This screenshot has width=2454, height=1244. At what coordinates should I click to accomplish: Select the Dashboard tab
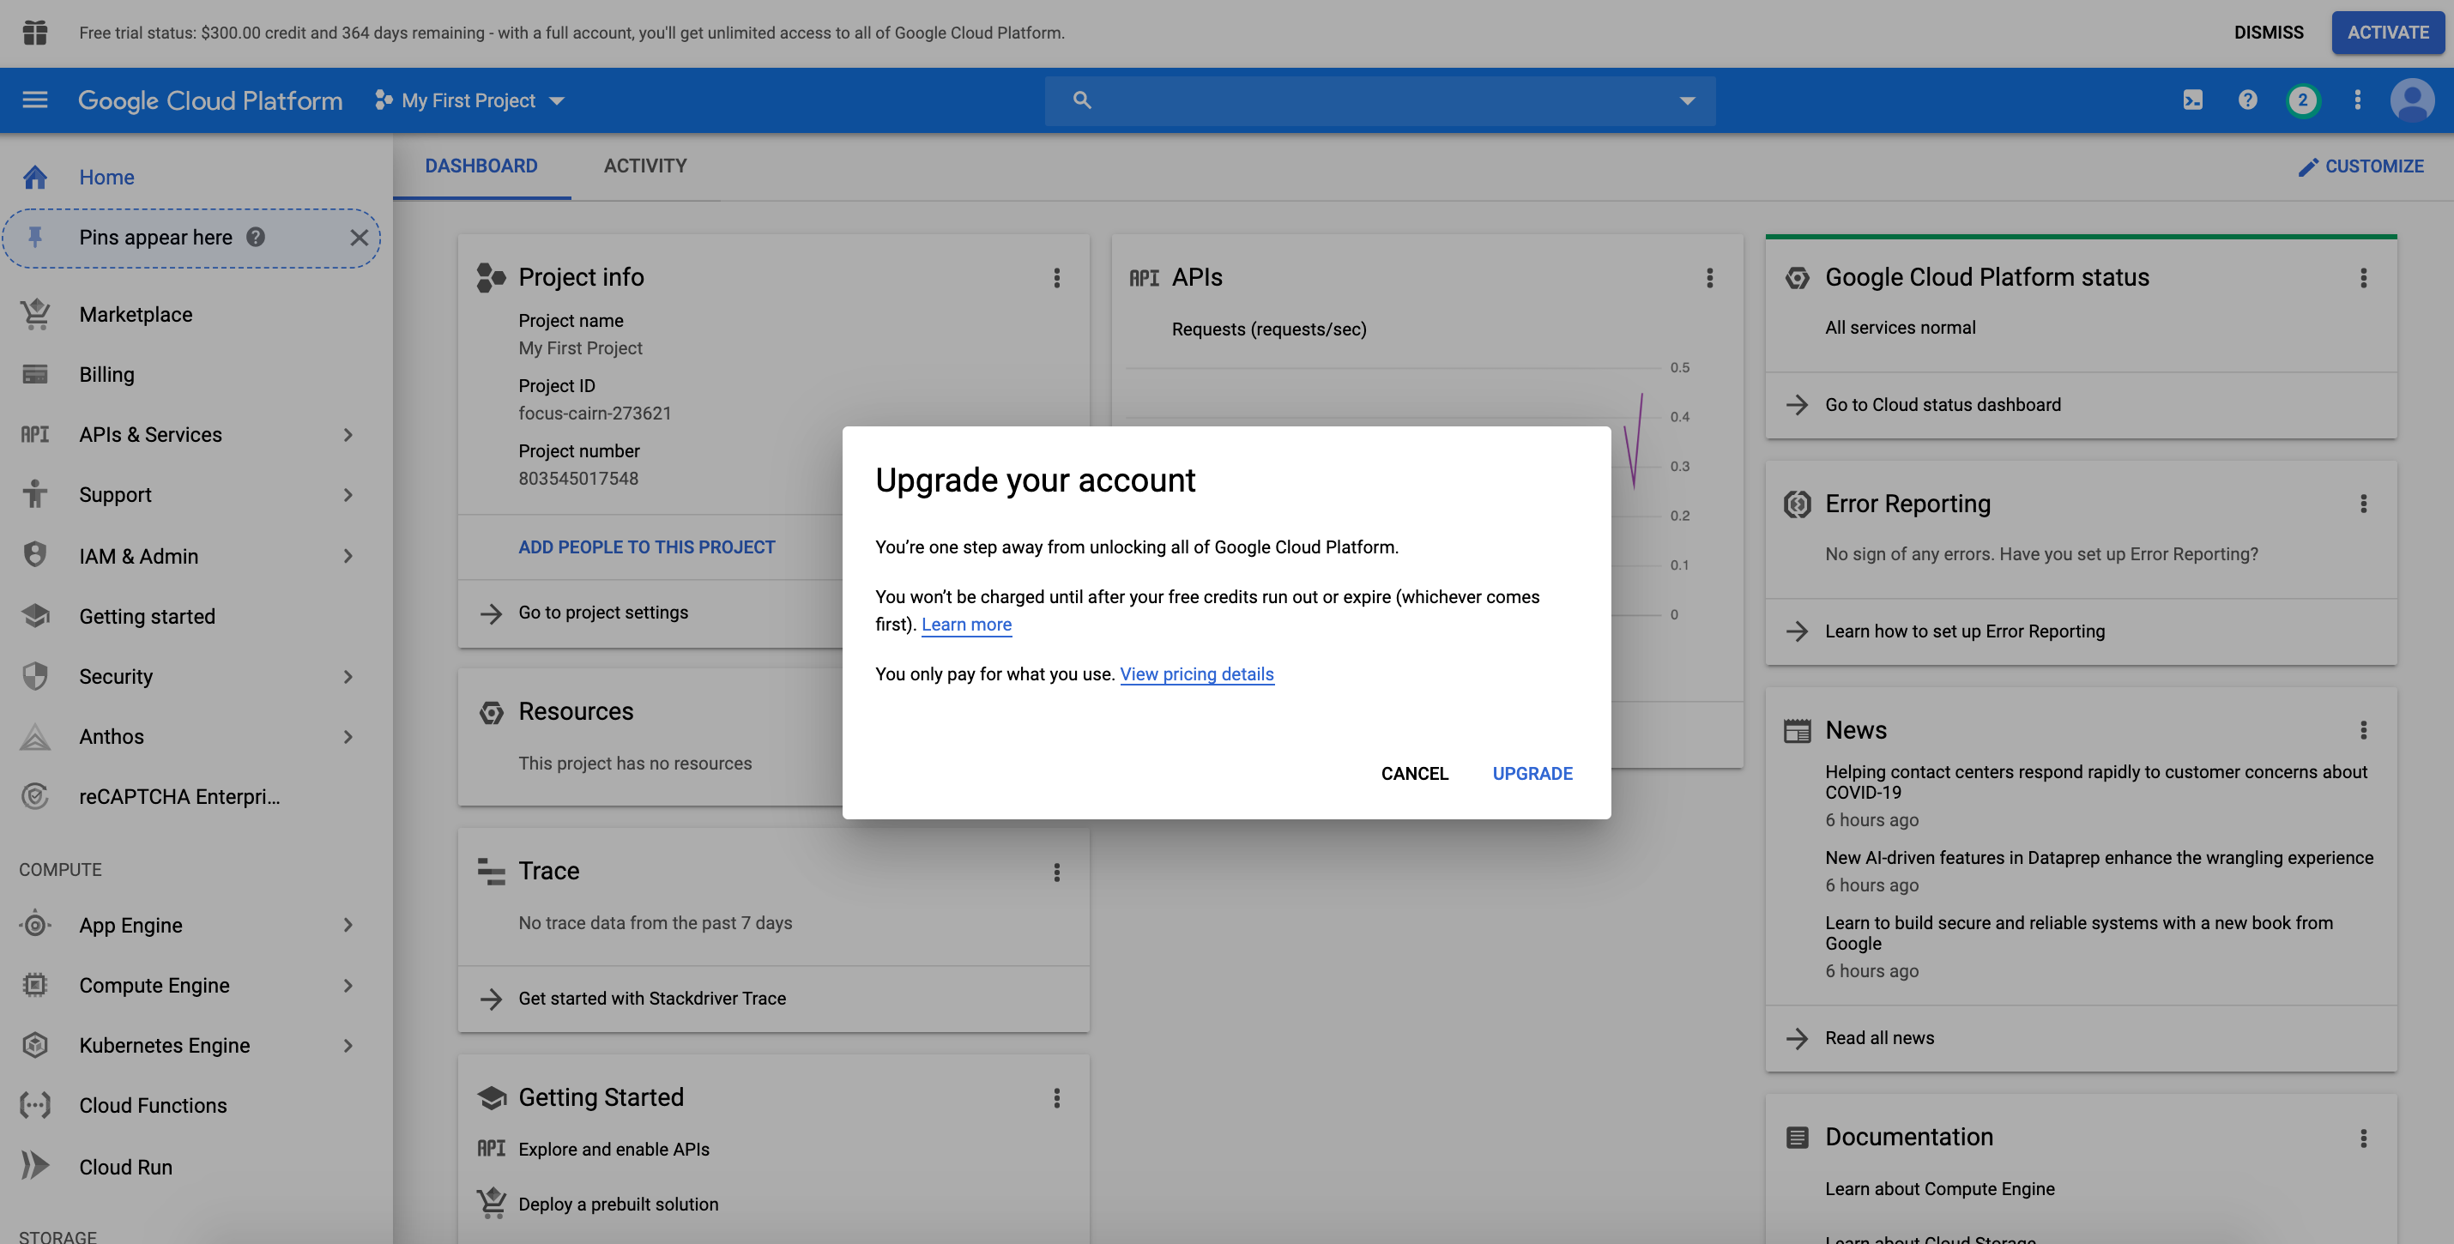pos(481,166)
